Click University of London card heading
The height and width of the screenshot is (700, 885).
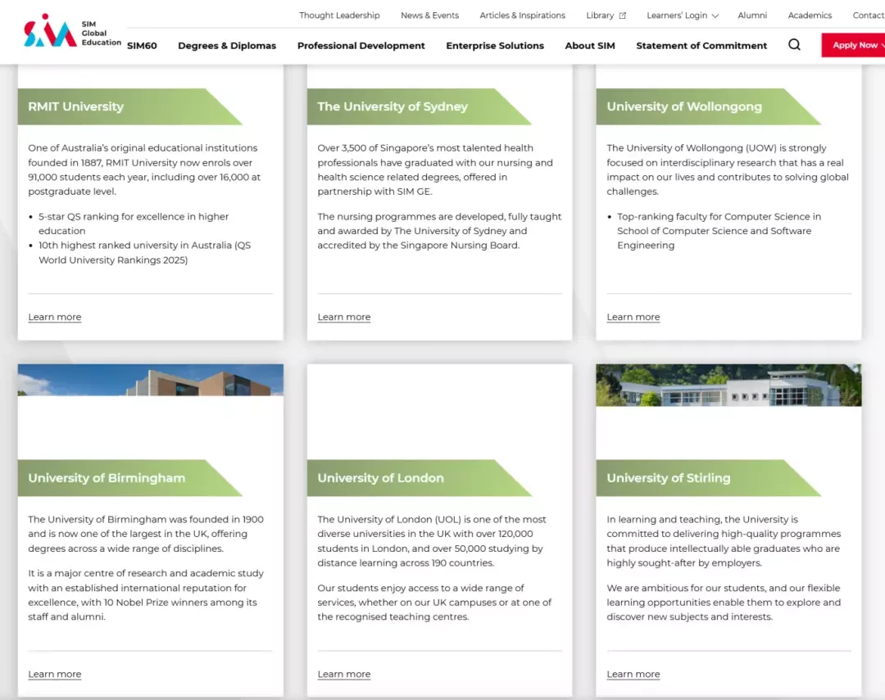click(380, 478)
